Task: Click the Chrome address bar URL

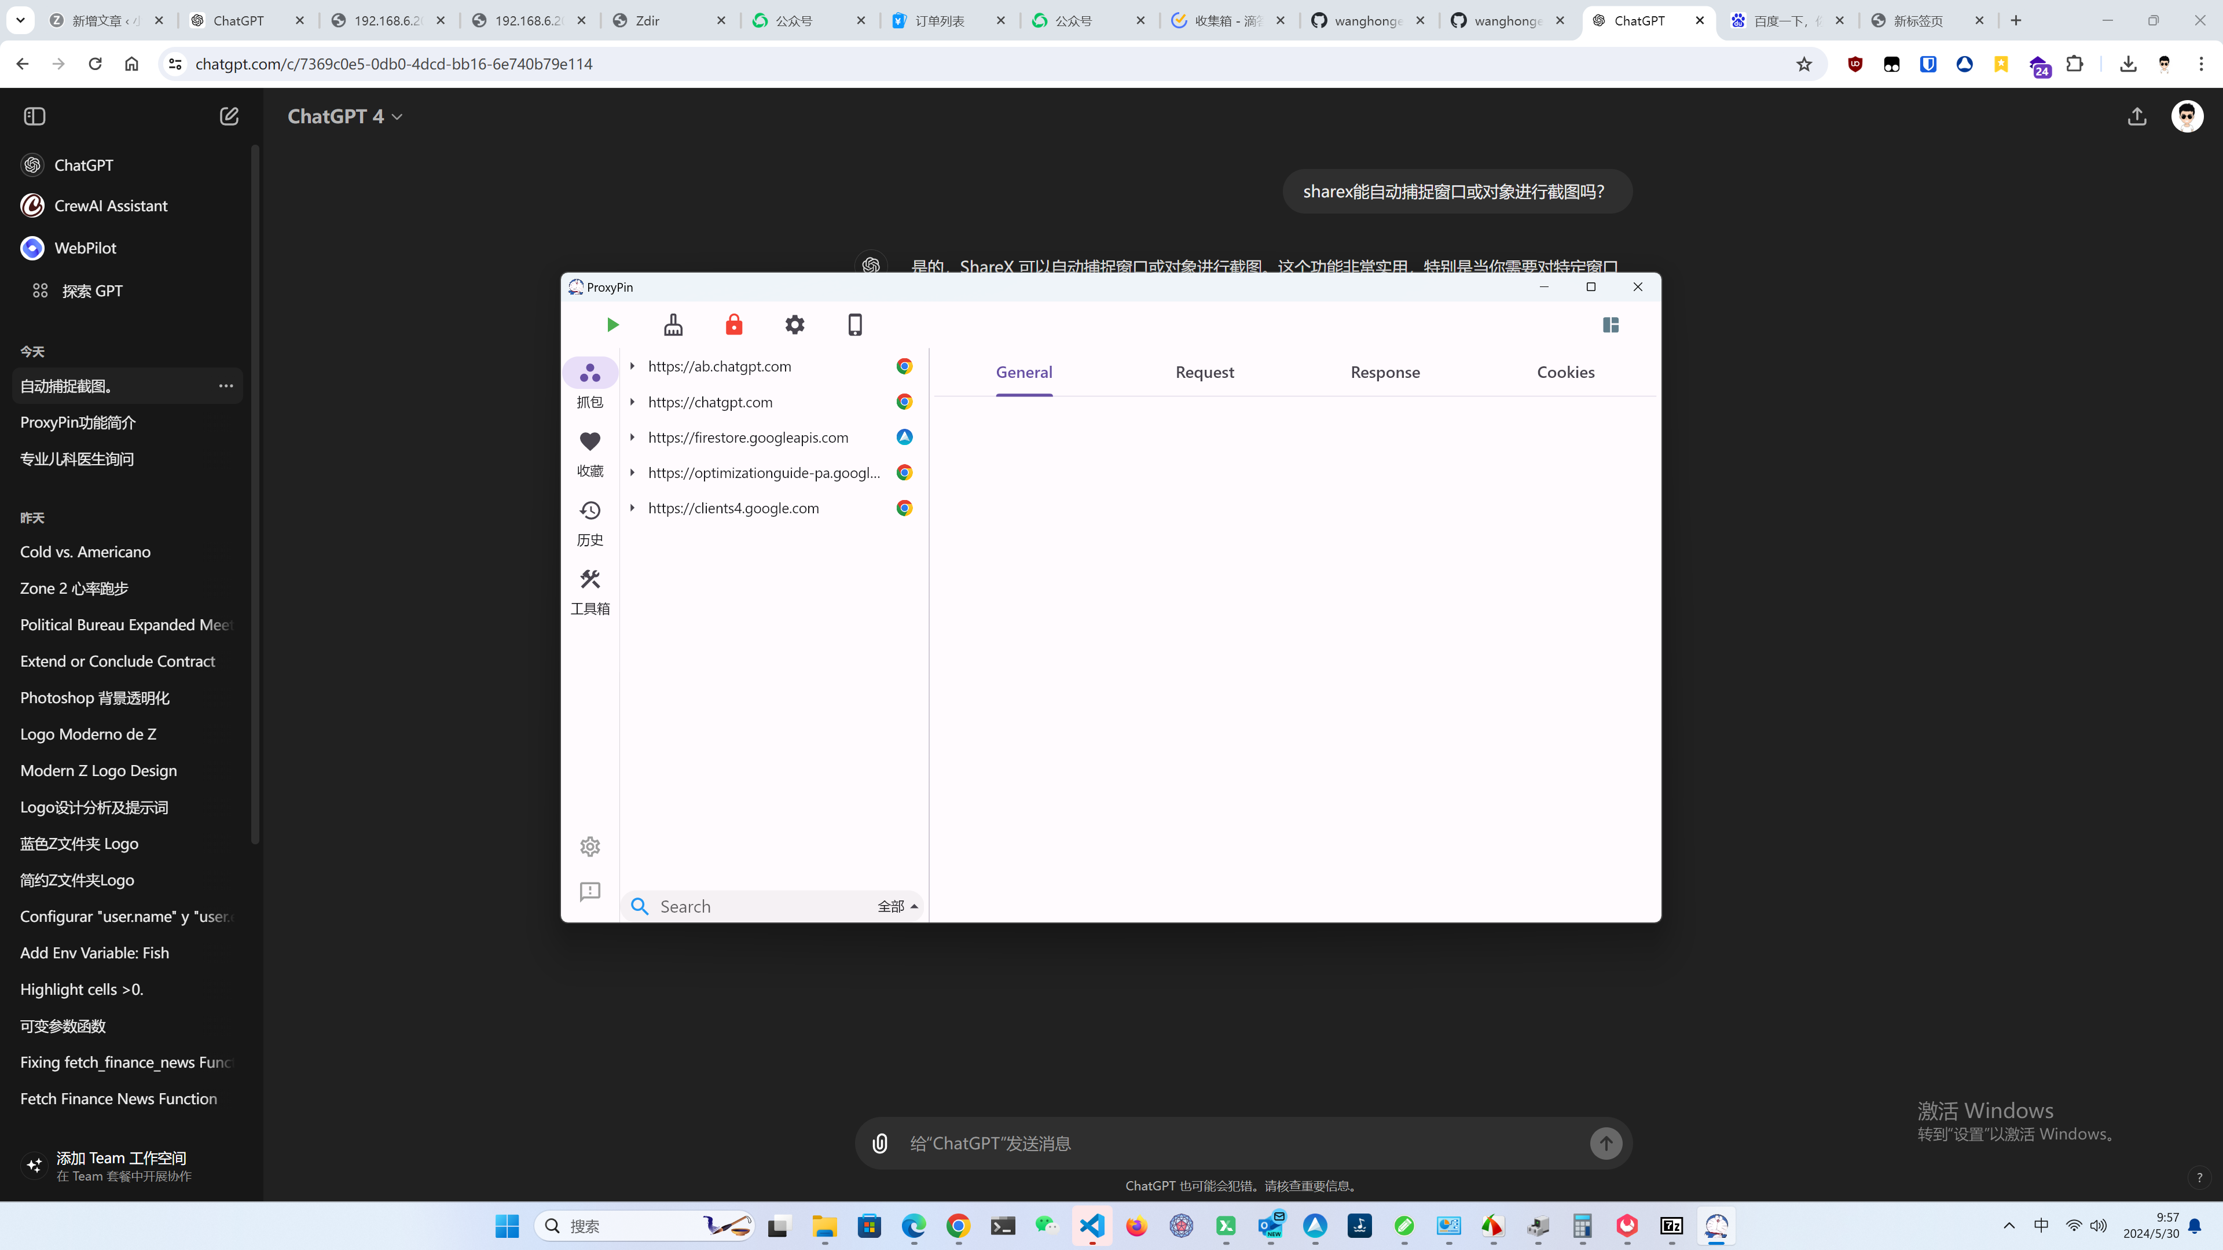Action: point(394,64)
